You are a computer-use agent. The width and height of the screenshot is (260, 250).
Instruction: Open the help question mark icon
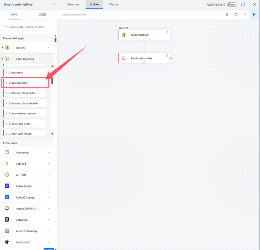(243, 5)
